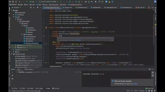Viewport: 165px width, 92px height.
Task: Toggle soft-wrap icon in build output
Action: coord(153,73)
